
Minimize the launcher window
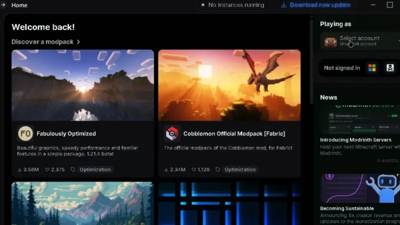[x=373, y=5]
